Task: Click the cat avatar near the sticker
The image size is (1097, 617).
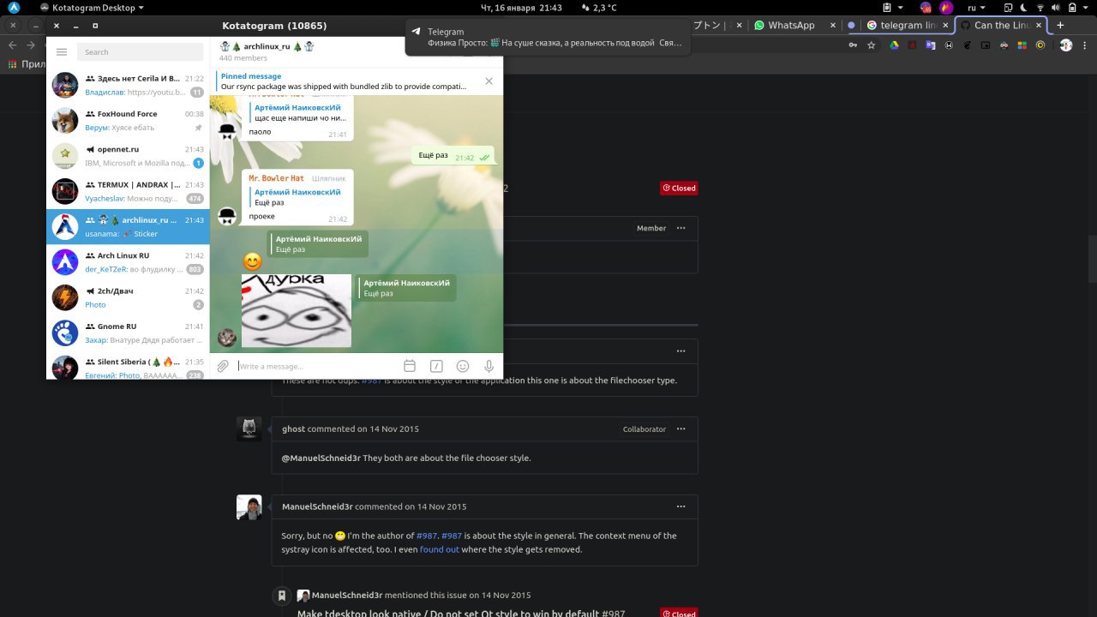Action: 227,337
